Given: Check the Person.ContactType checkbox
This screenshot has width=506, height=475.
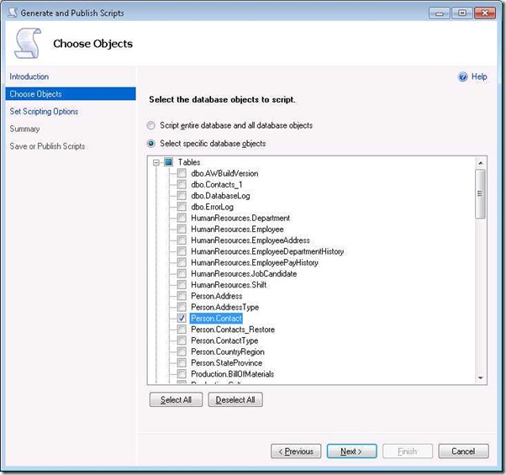Looking at the screenshot, I should [182, 340].
